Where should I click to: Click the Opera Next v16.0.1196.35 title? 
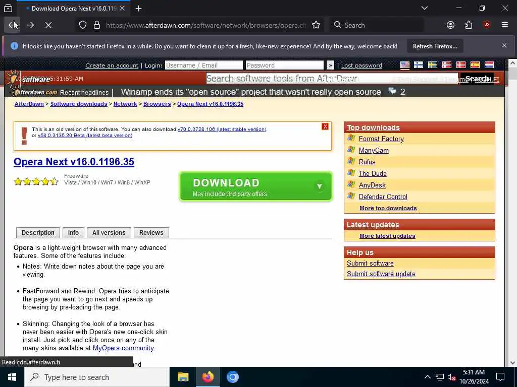point(74,162)
